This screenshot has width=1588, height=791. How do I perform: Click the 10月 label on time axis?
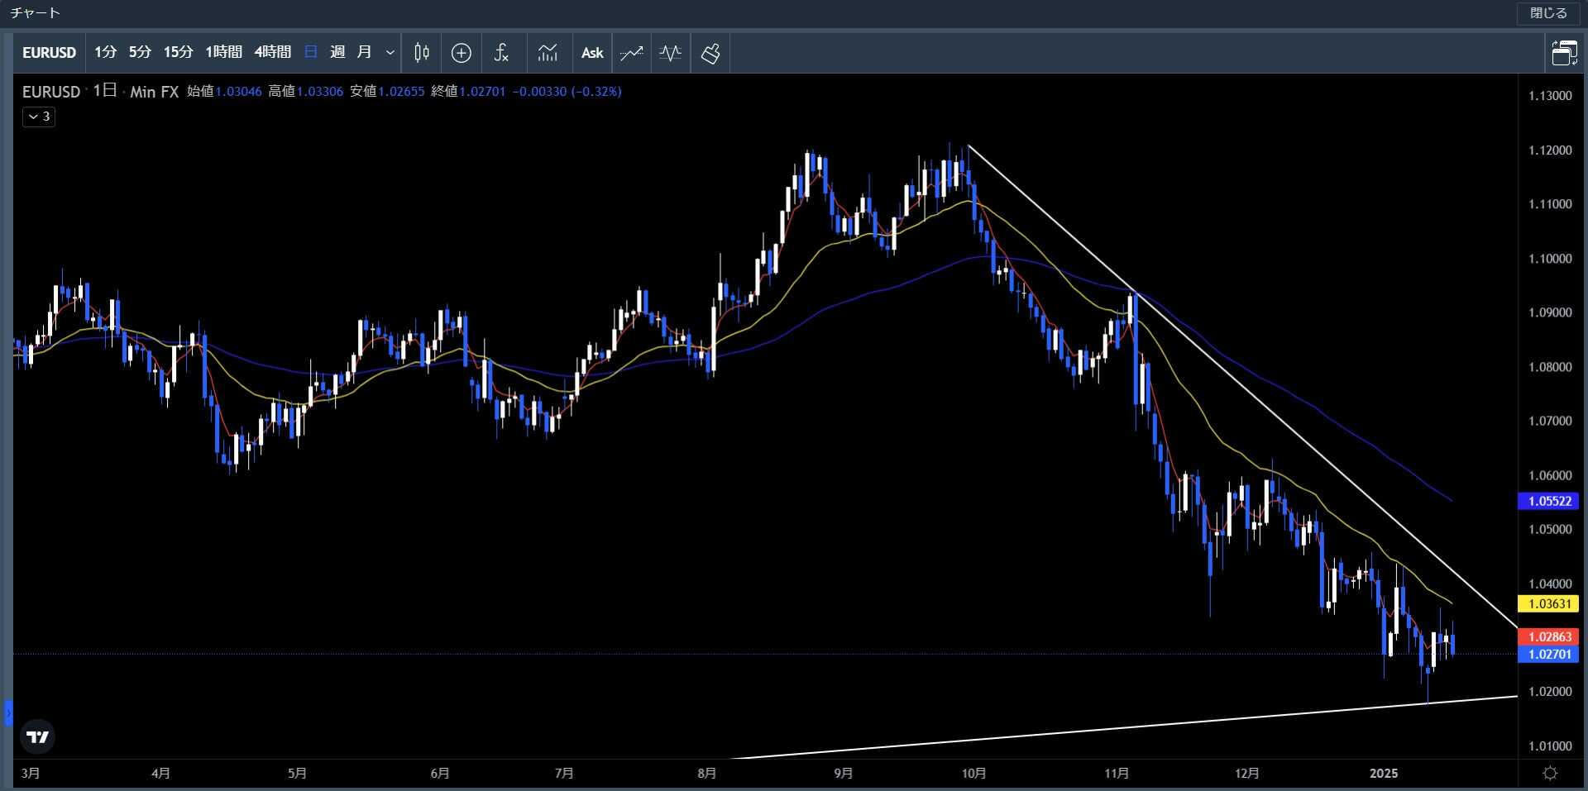point(973,774)
